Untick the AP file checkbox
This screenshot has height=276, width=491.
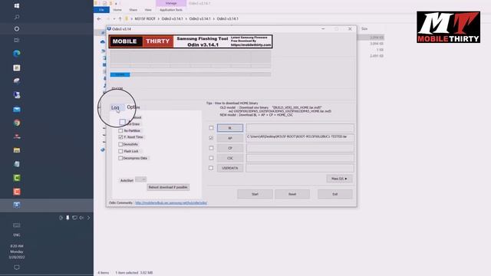click(211, 138)
